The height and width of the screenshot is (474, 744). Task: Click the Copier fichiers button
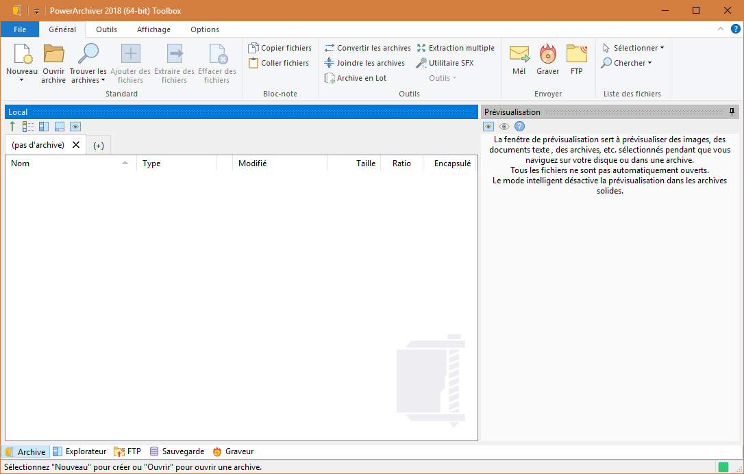tap(280, 47)
